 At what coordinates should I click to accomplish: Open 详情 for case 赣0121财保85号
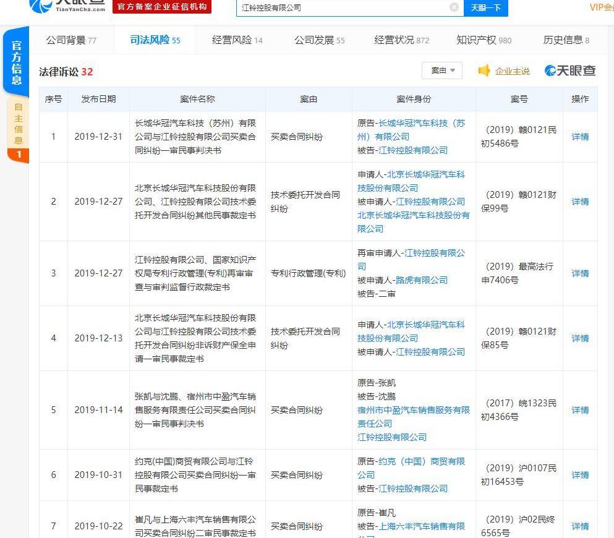click(580, 338)
